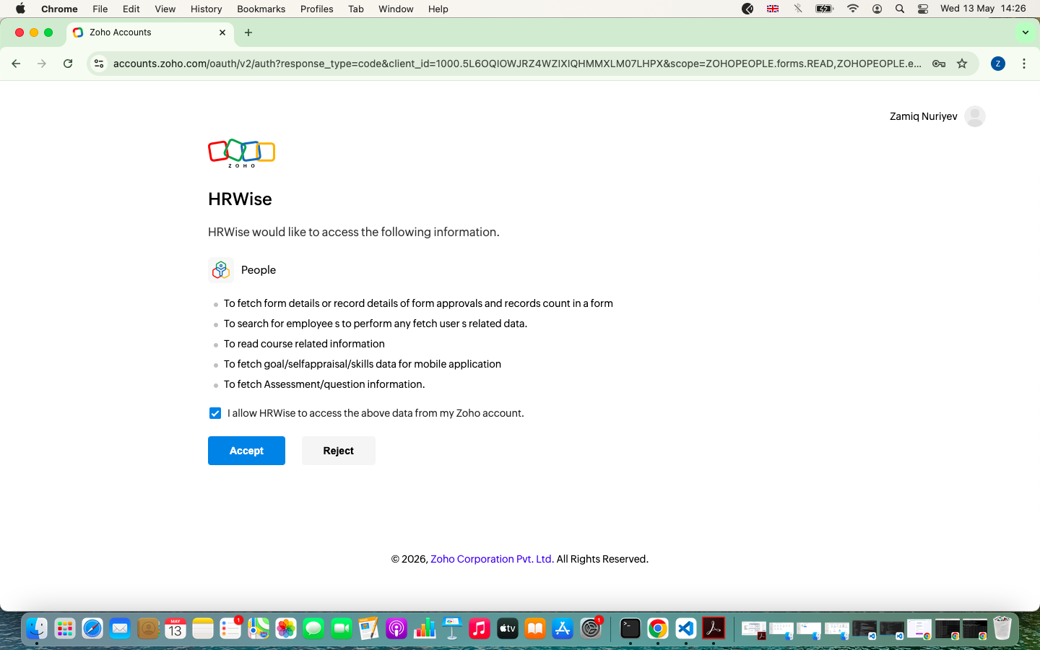Open Chrome's three-dot menu

click(1024, 64)
